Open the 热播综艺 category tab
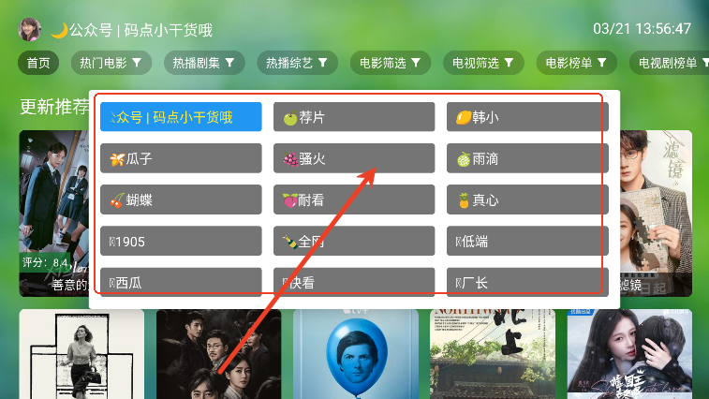Viewport: 709px width, 399px height. [298, 63]
